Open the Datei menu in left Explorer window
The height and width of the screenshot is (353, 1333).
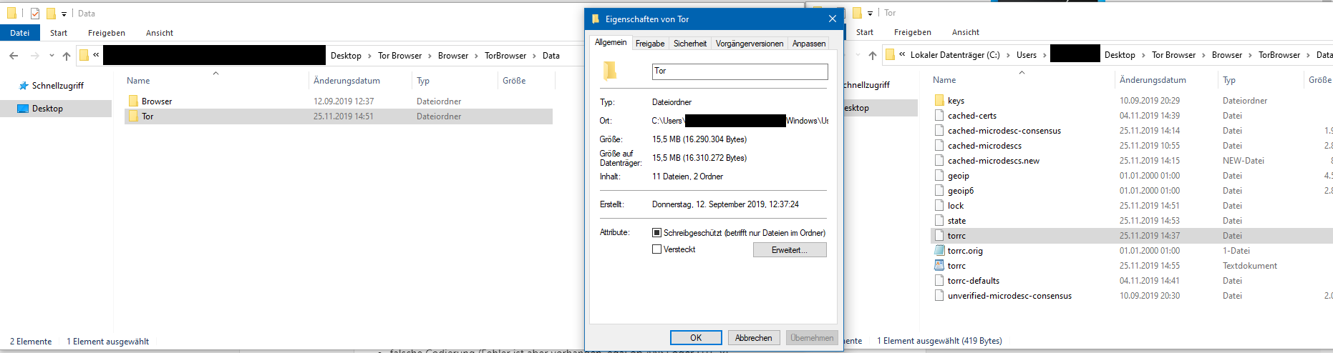(x=19, y=33)
